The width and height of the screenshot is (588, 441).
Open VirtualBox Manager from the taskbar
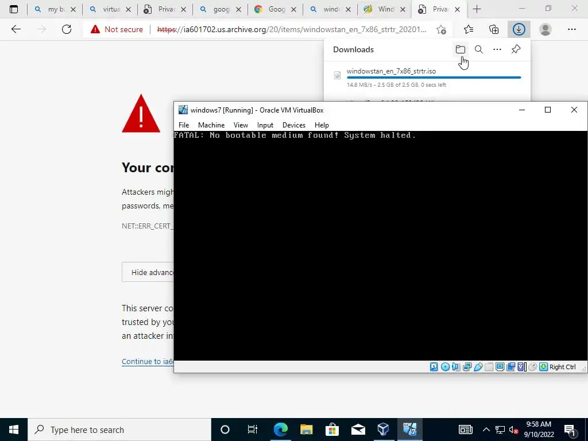[x=383, y=430]
